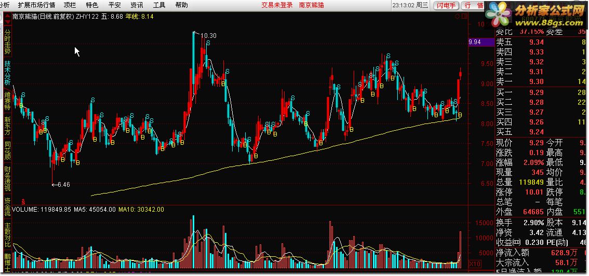This screenshot has width=589, height=276.
Task: Switch to the 财务透视 side tab
Action: [7, 180]
